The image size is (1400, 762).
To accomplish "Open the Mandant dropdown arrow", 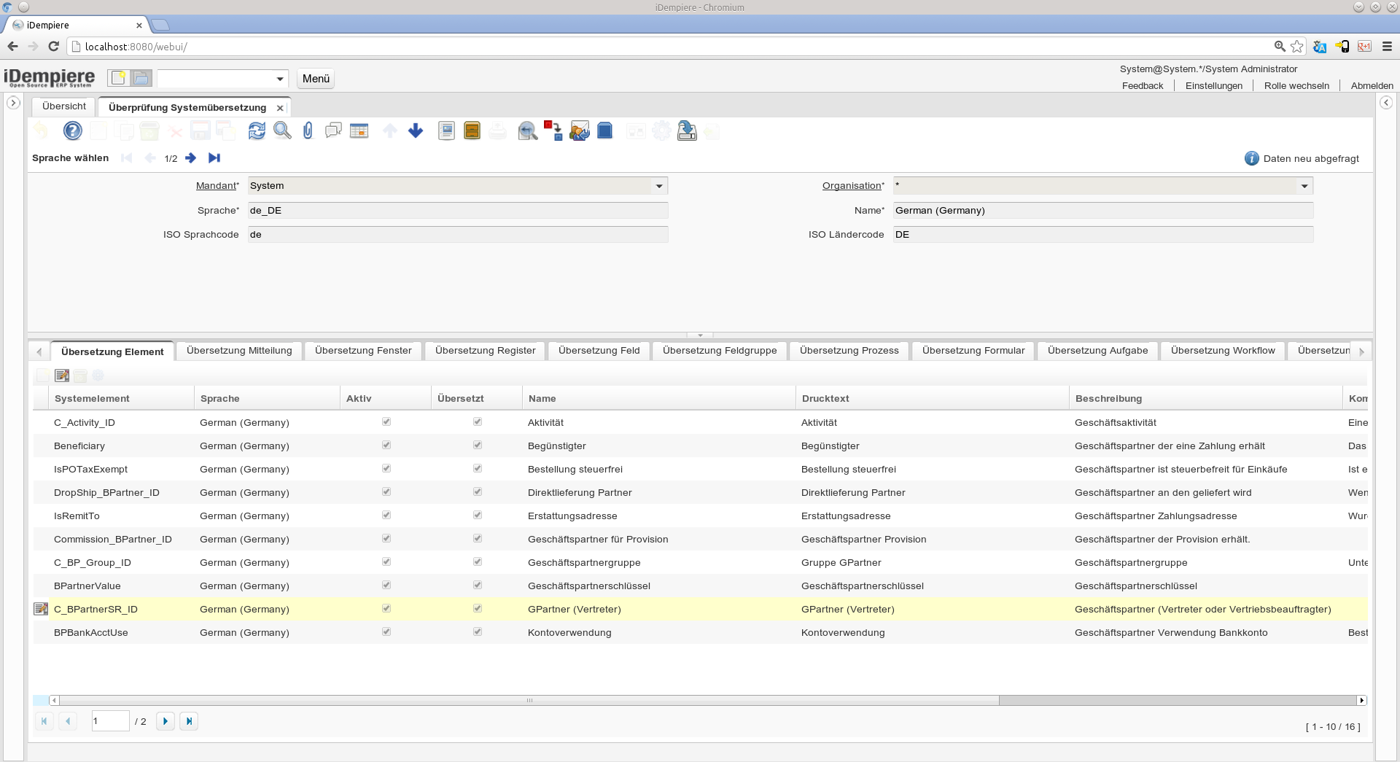I will point(659,186).
